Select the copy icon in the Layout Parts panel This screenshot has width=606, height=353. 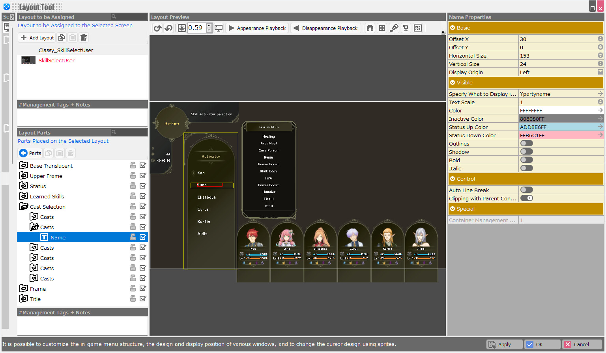click(x=48, y=153)
